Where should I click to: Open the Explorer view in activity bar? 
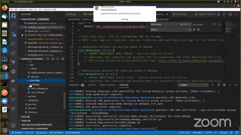tap(14, 15)
